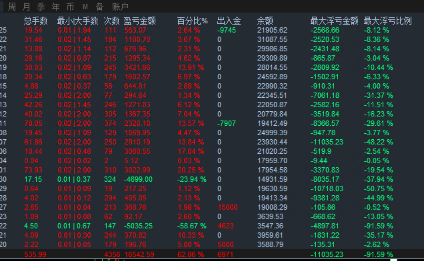Viewport: 424px width, 261px height.
Task: Click the percentage cell -23.94 %
Action: pos(192,179)
